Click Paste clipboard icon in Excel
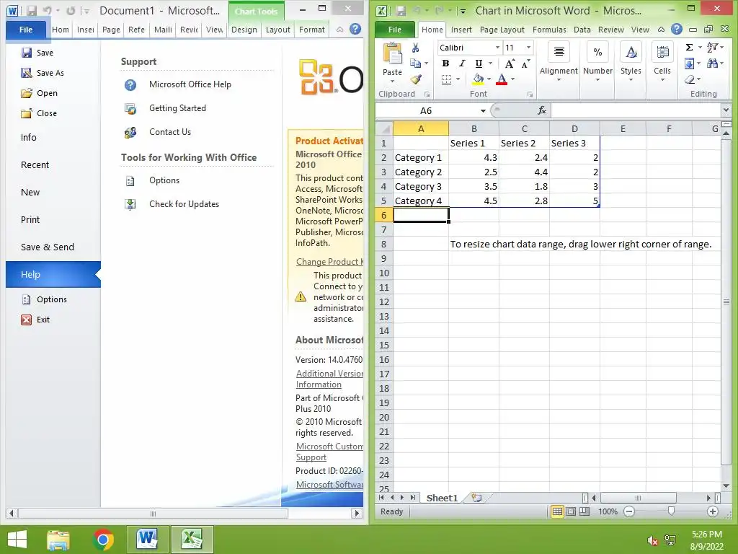The height and width of the screenshot is (554, 738). (392, 53)
